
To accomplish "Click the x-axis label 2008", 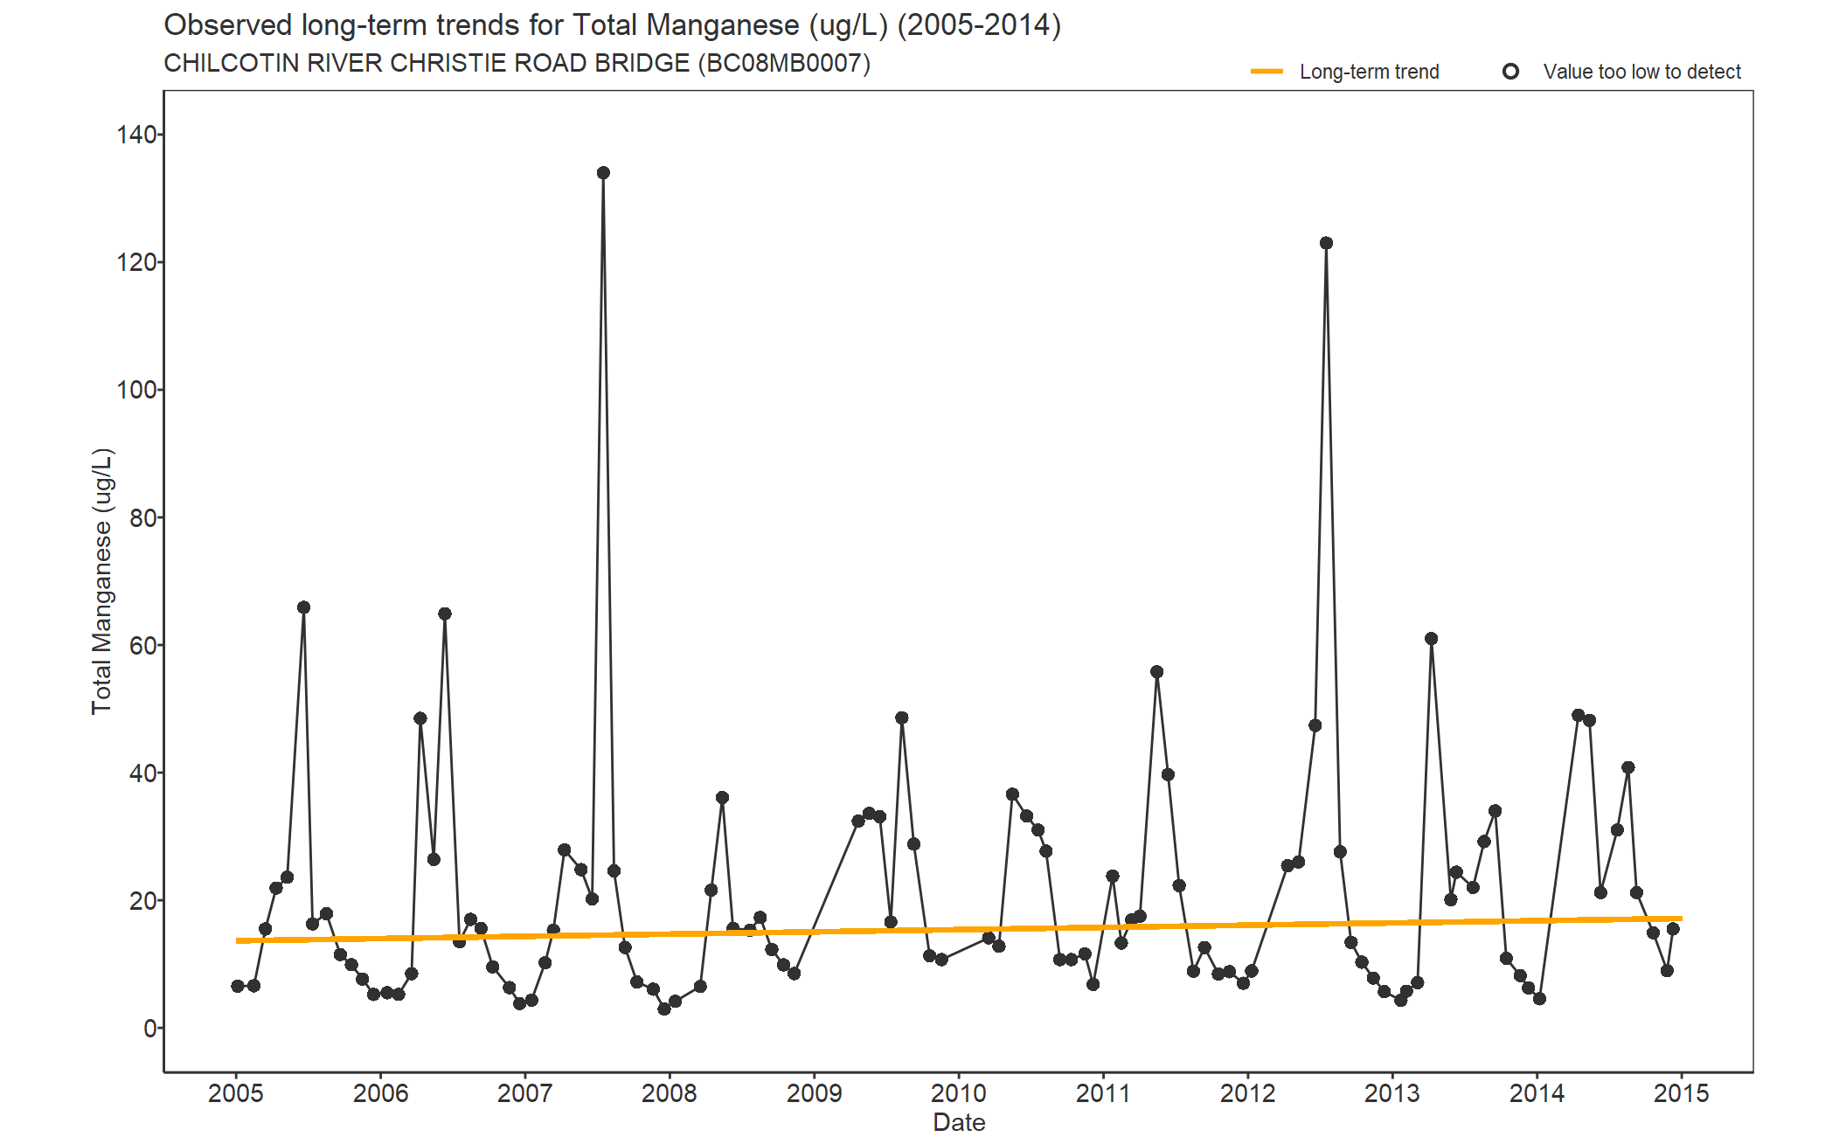I will pyautogui.click(x=670, y=1093).
